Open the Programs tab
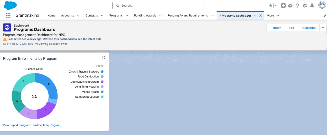This screenshot has height=135, width=327. (x=116, y=16)
